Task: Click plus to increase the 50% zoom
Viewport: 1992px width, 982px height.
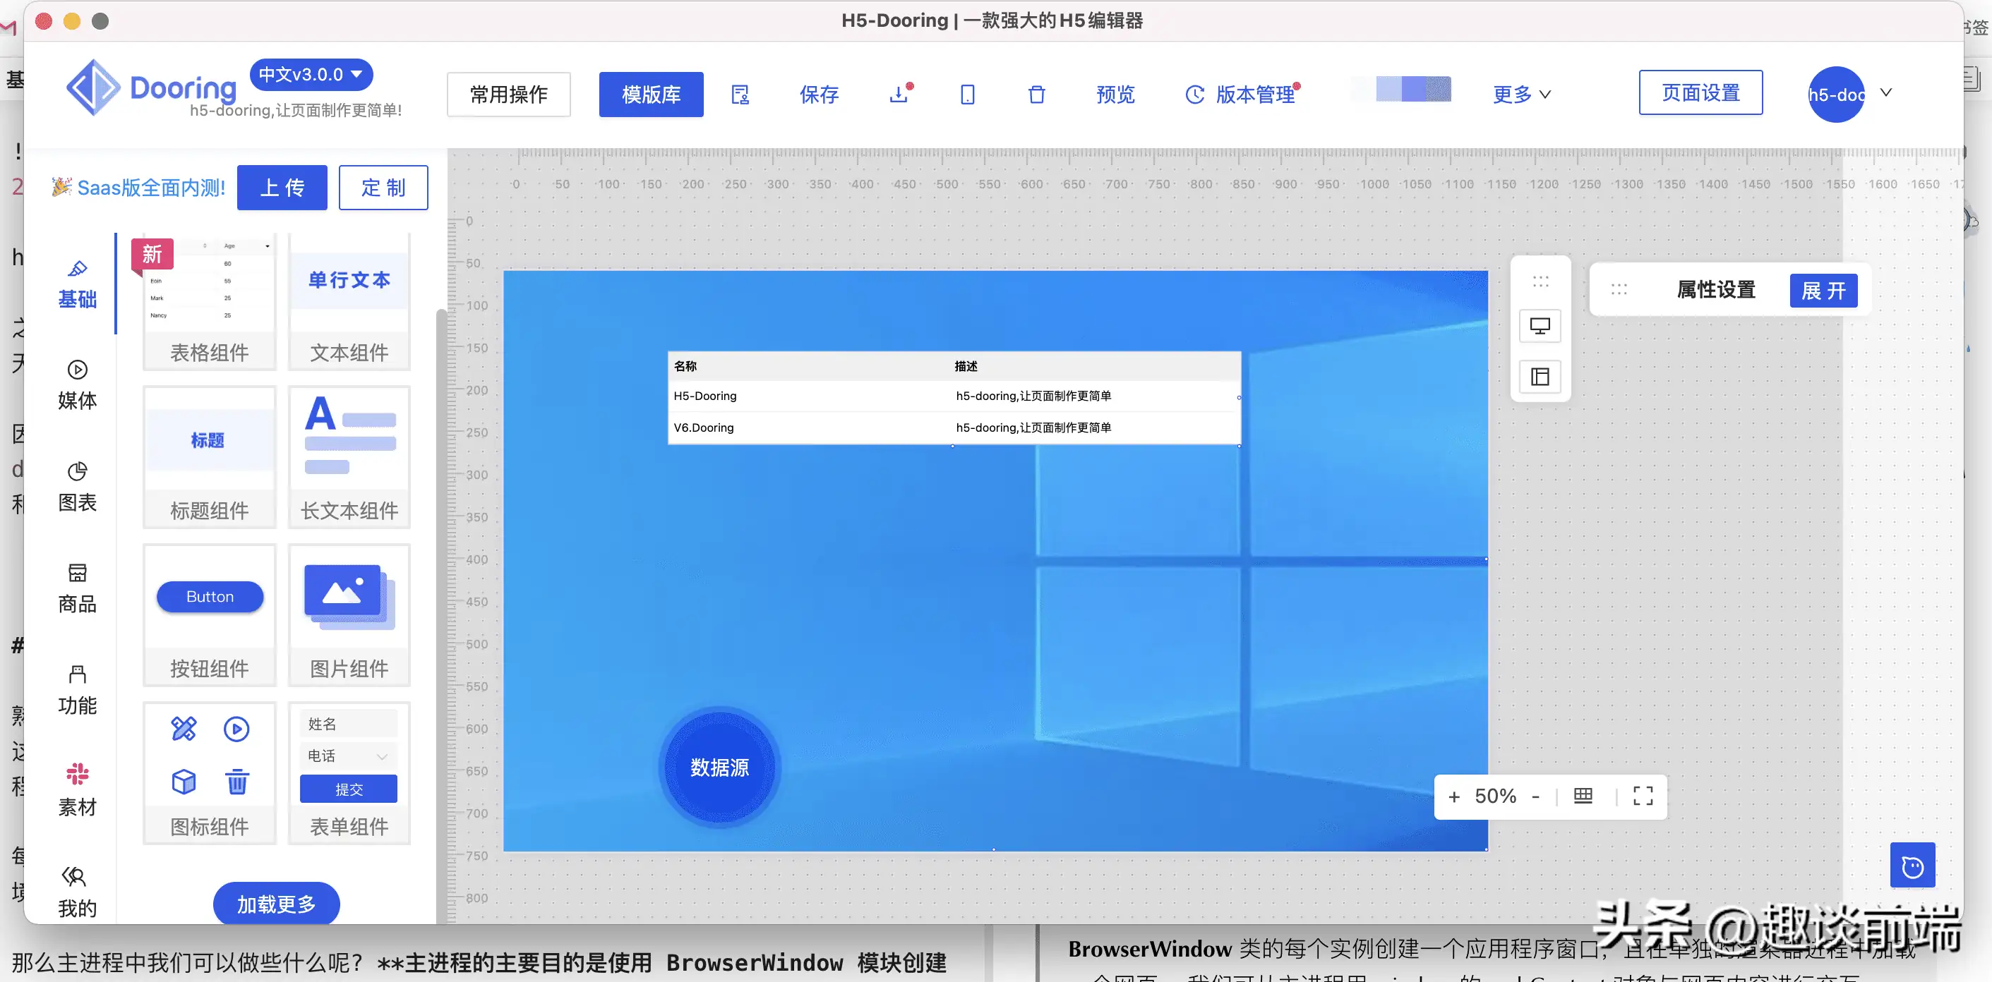Action: click(x=1456, y=796)
